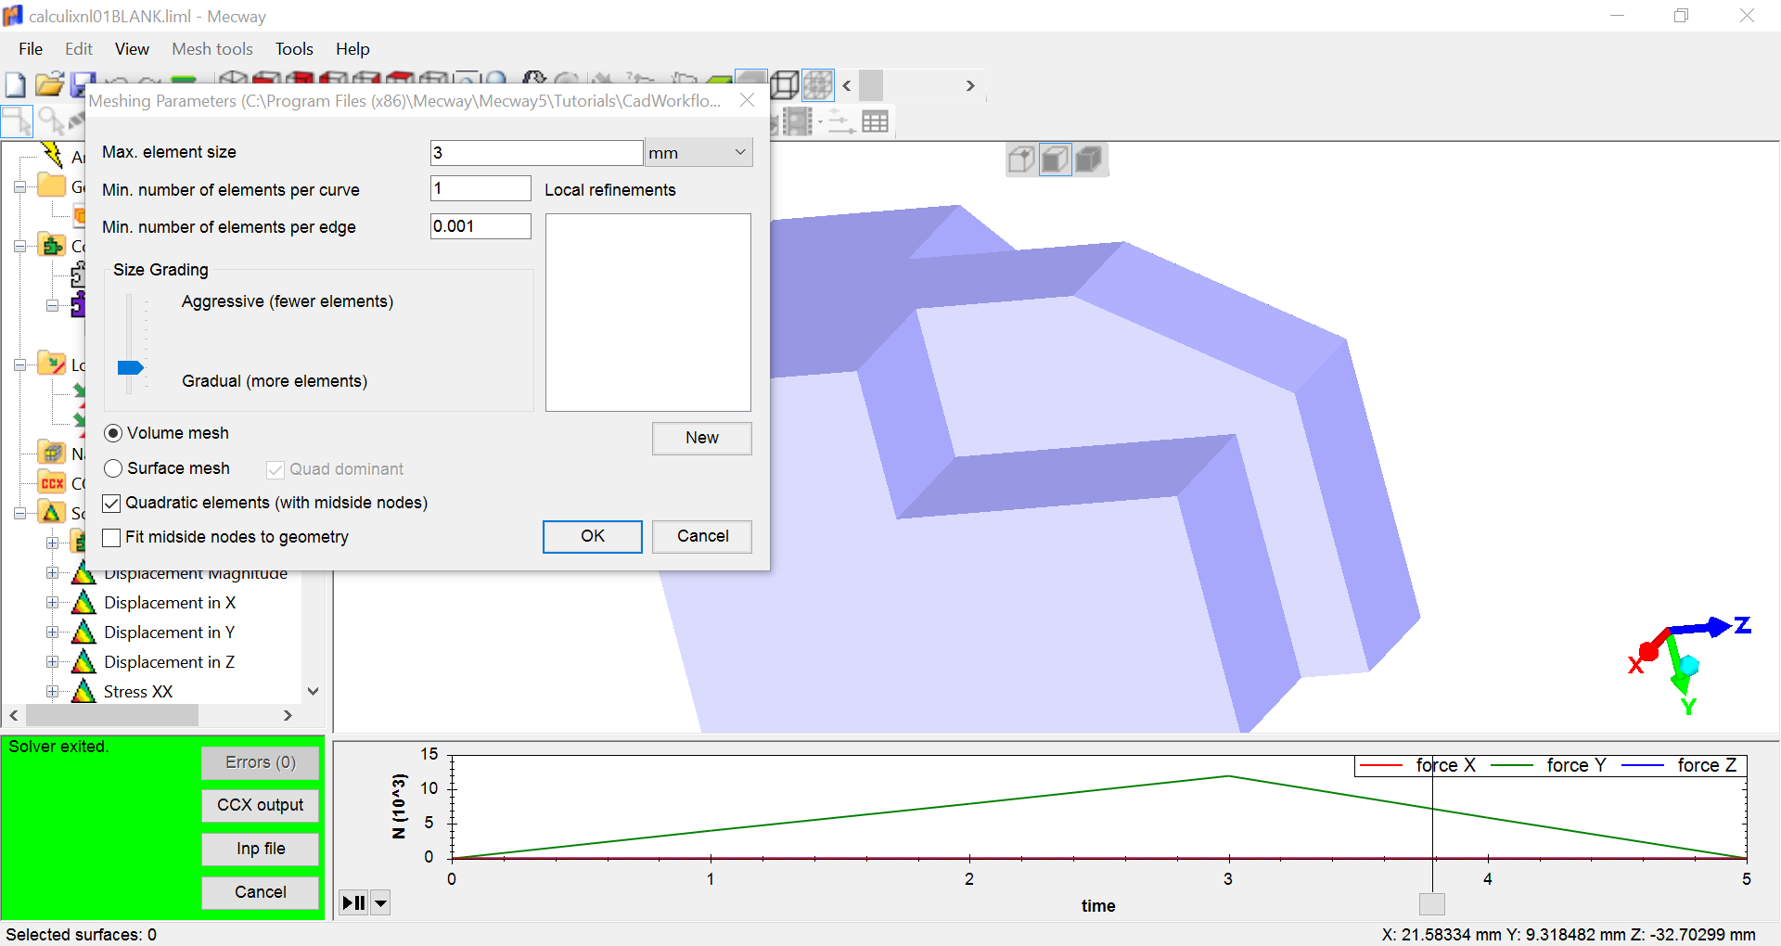Collapse the Solution tree node
This screenshot has width=1781, height=946.
coord(19,513)
